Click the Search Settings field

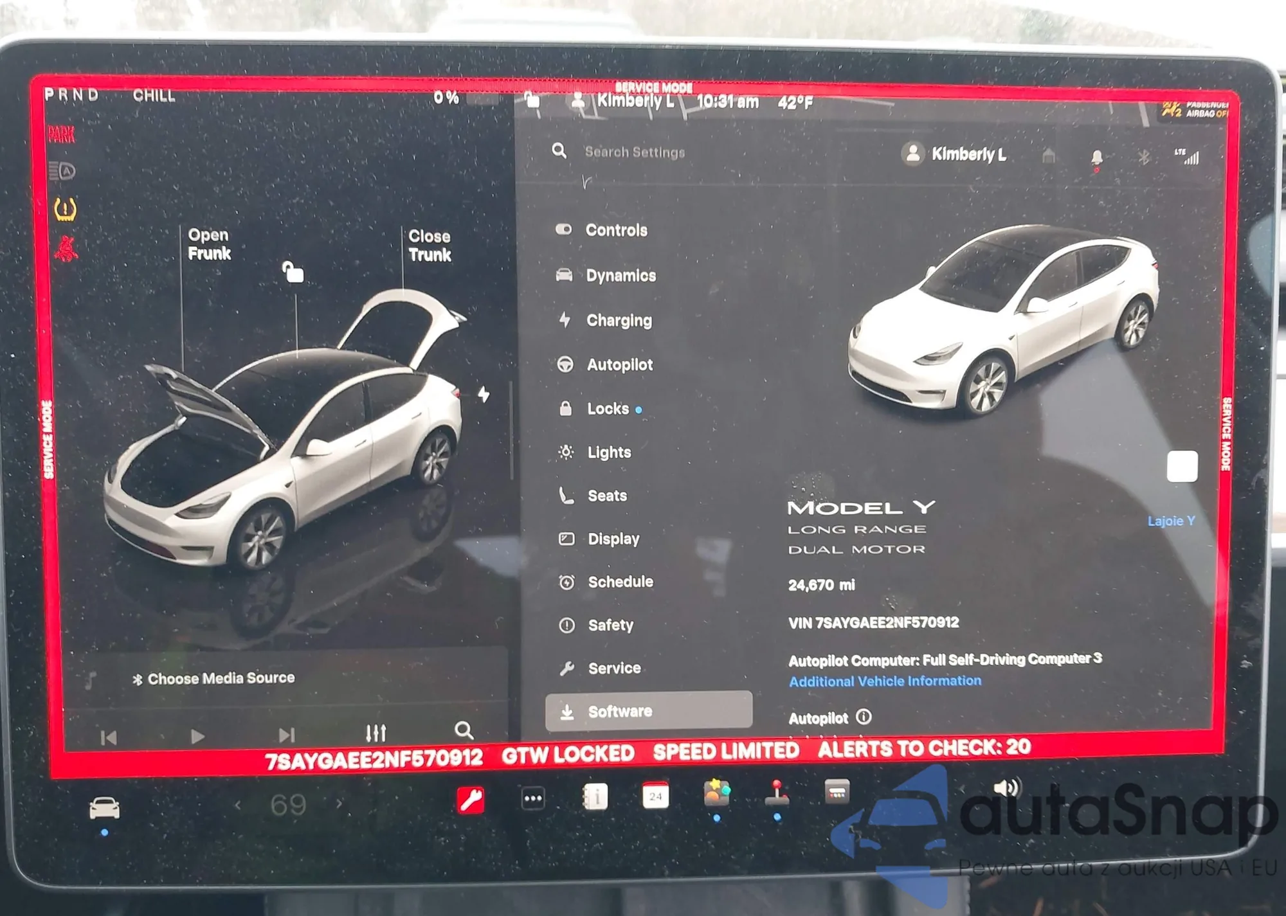tap(634, 152)
